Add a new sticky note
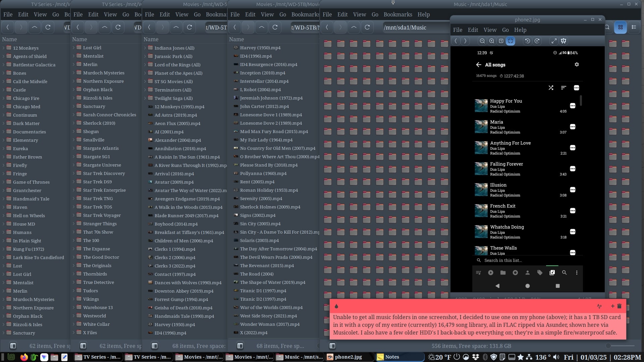Viewport: 644px width, 362px height. coord(612,306)
